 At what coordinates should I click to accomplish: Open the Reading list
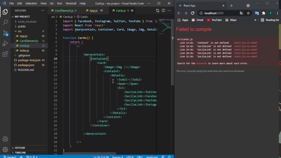270,20
